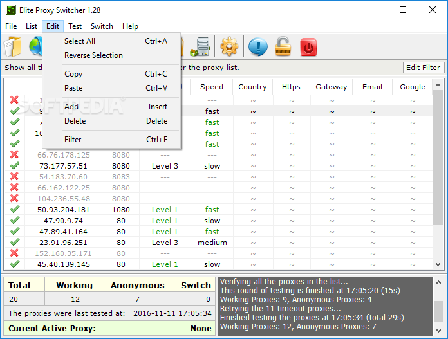
Task: Click the blue exclamation info icon
Action: 258,46
